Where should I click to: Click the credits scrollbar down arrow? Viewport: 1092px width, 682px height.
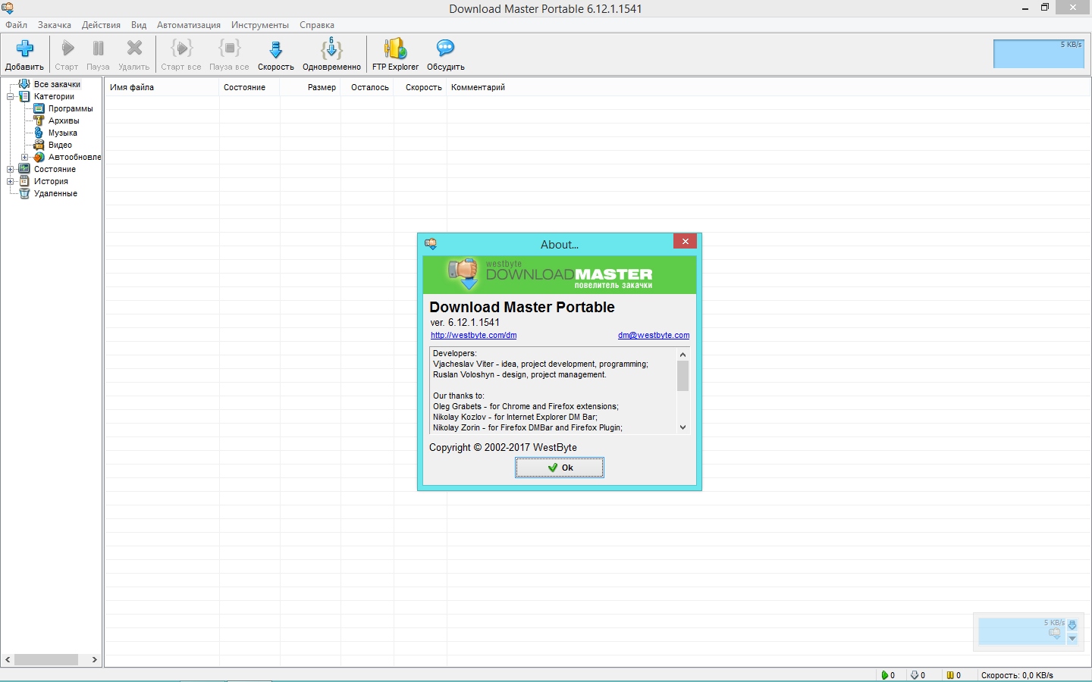[682, 427]
